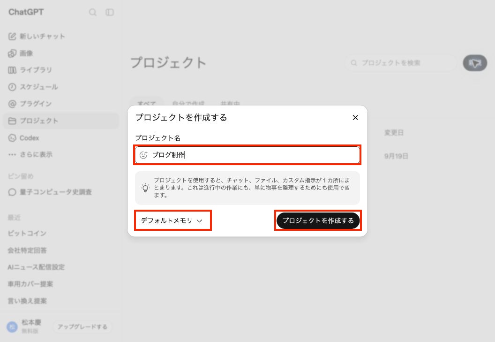Click the プロジェクトを作成する black button

tap(318, 220)
